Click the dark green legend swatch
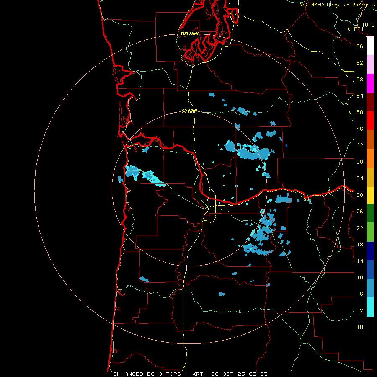Screen dimensions: 377x377 [370, 213]
